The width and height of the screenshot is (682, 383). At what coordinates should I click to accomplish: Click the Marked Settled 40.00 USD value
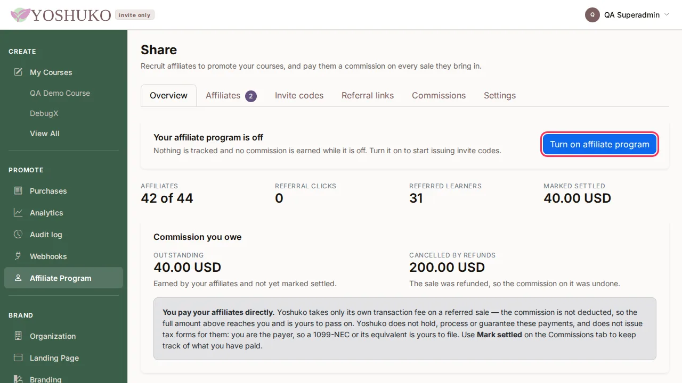pyautogui.click(x=578, y=198)
